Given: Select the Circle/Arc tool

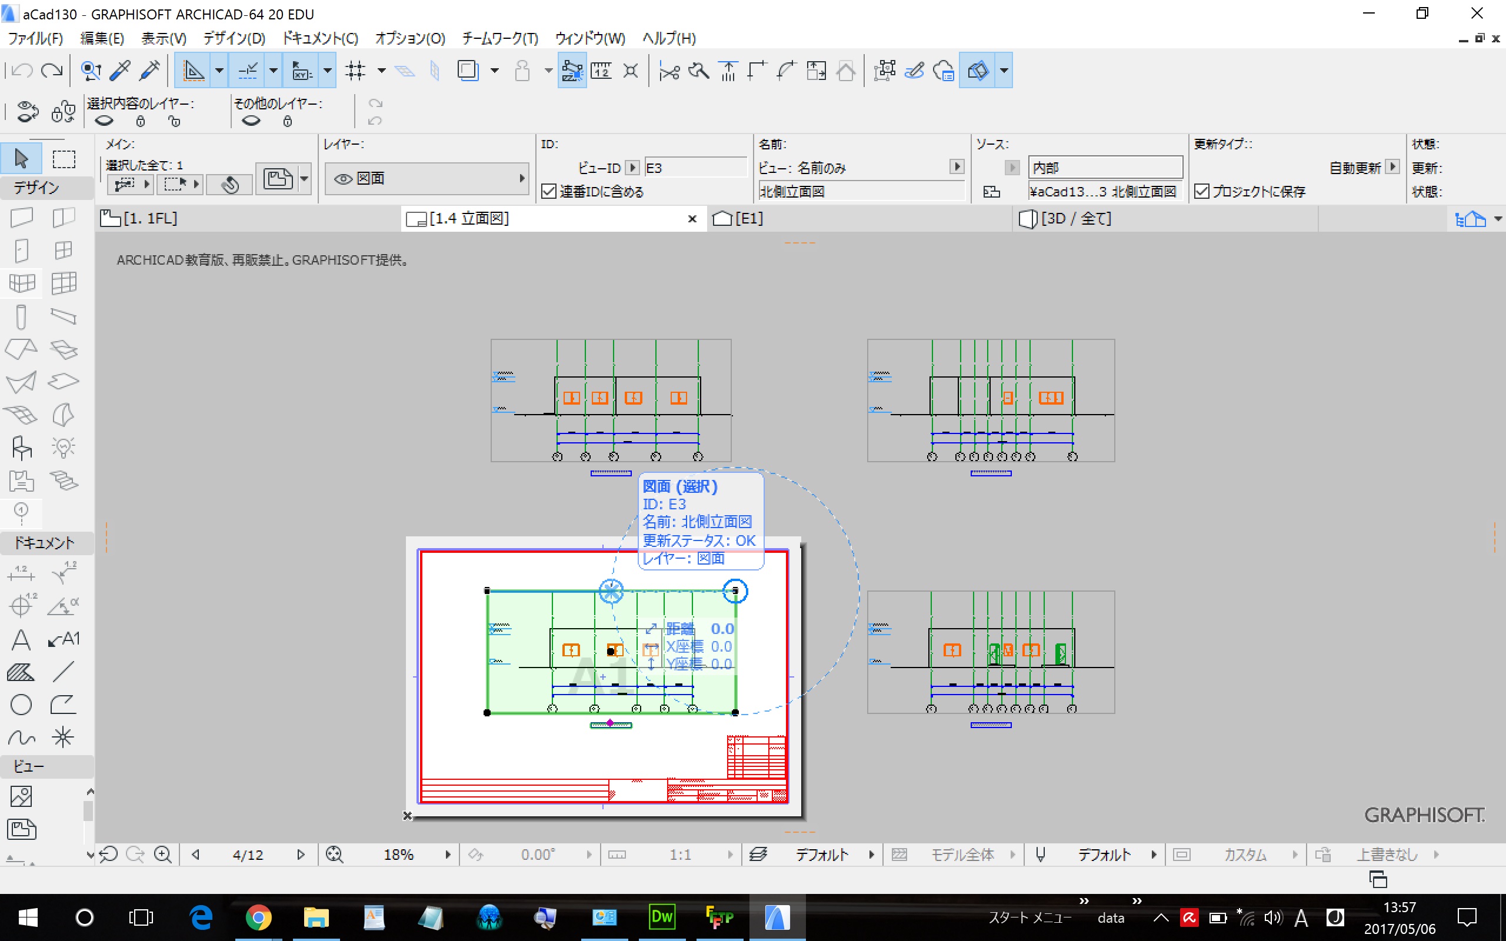Looking at the screenshot, I should (21, 705).
